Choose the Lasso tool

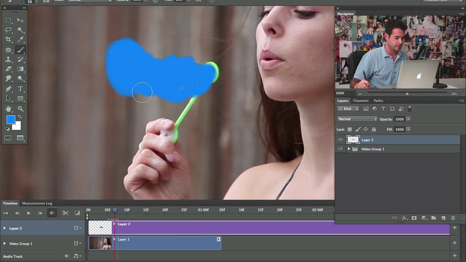point(8,30)
